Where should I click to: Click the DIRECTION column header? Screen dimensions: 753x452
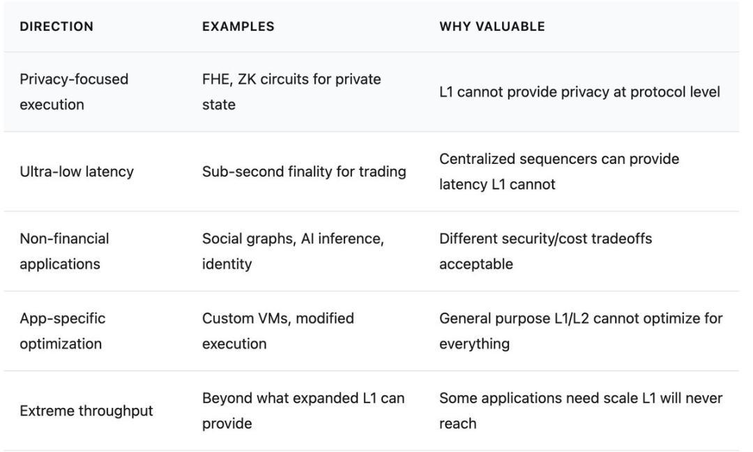click(x=56, y=27)
